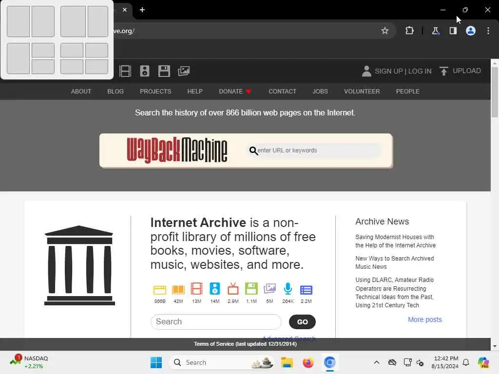Screen dimensions: 499x374
Task: Close the current browser tab
Action: (125, 10)
